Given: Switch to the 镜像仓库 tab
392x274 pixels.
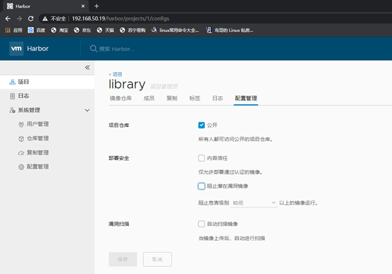Looking at the screenshot, I should (x=121, y=98).
